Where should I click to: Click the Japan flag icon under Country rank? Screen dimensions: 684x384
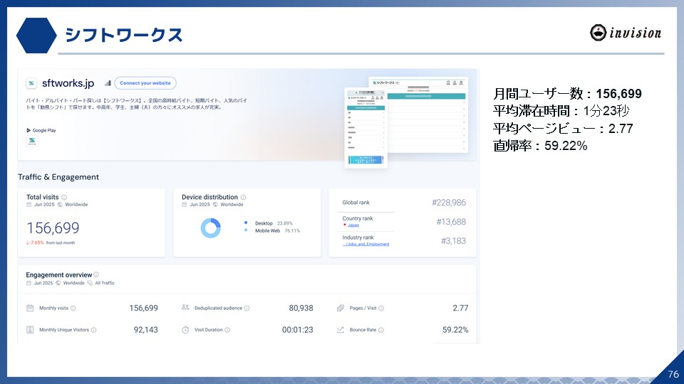click(345, 225)
